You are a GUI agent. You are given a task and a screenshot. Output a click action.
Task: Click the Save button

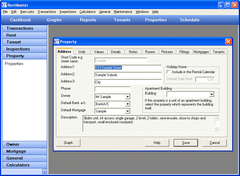pyautogui.click(x=186, y=143)
